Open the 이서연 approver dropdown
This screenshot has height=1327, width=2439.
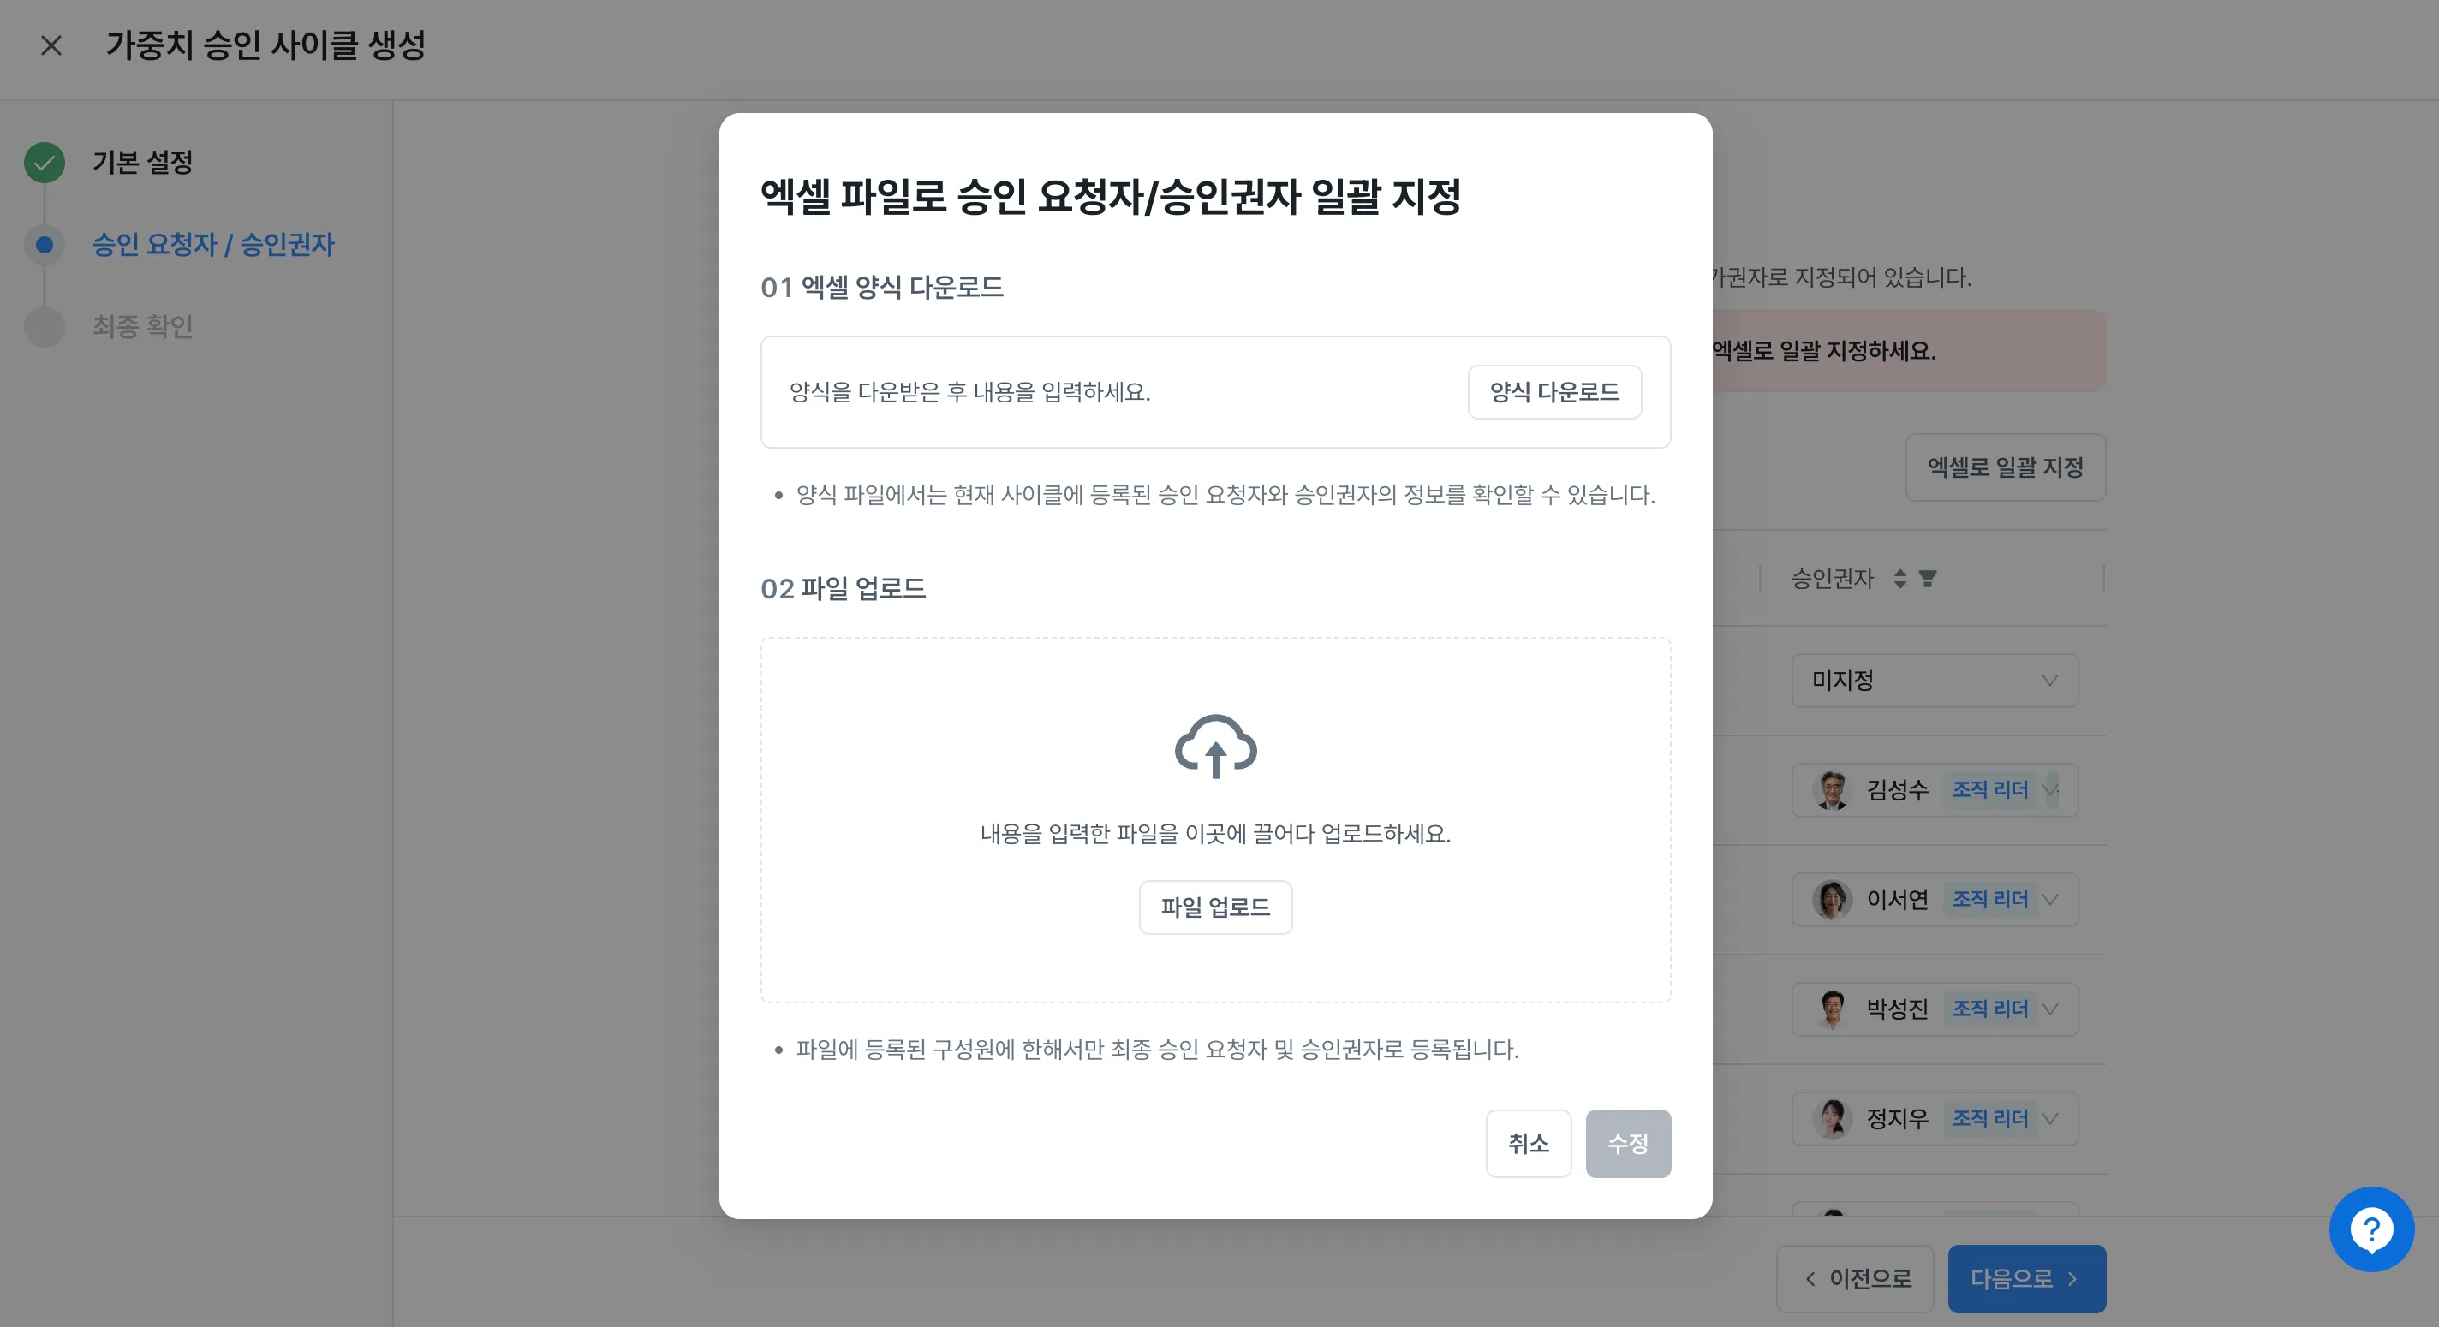(x=1935, y=899)
